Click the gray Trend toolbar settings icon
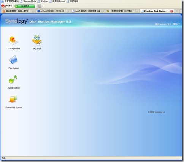This screenshot has height=162, width=184. click(x=40, y=6)
